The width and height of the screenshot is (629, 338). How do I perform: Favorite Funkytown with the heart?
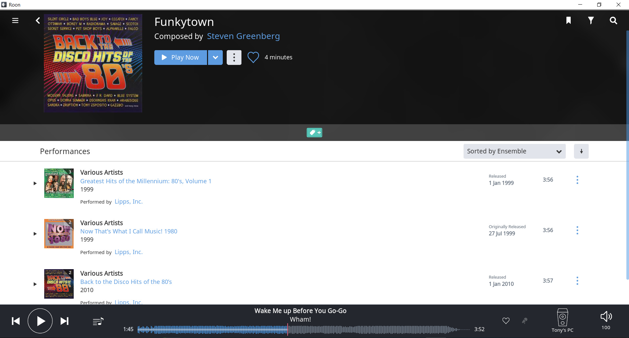(253, 57)
